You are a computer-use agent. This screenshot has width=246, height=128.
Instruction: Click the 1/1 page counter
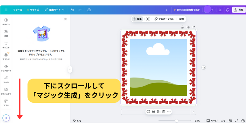223,121
